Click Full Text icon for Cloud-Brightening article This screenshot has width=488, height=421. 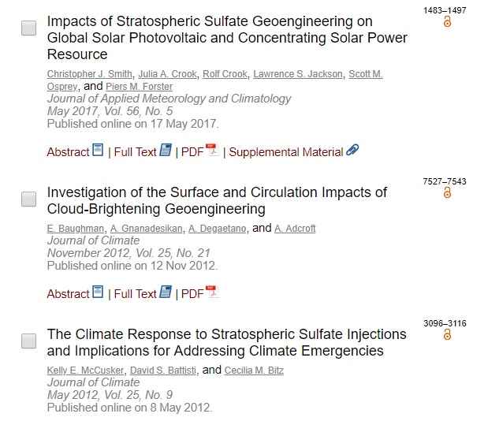pos(166,292)
